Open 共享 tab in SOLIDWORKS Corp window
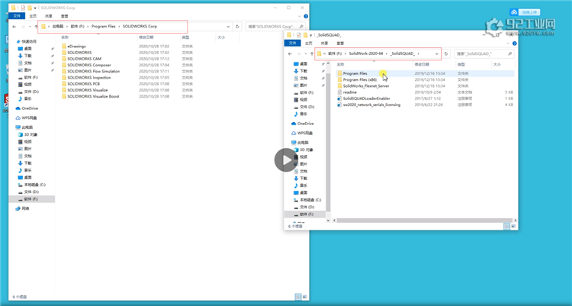This screenshot has height=306, width=572. click(x=49, y=16)
